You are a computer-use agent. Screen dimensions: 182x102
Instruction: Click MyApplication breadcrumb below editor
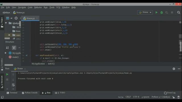point(38,64)
